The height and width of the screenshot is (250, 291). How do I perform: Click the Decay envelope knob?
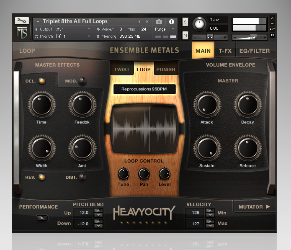248,105
